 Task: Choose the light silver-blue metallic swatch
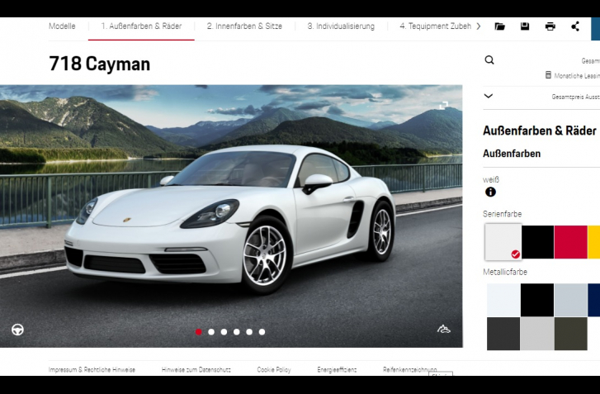pyautogui.click(x=570, y=300)
